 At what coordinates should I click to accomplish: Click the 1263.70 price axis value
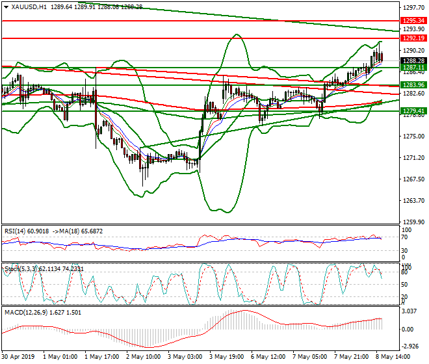pos(413,201)
